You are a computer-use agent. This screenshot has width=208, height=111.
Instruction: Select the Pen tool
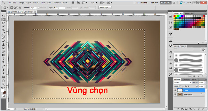pyautogui.click(x=3, y=66)
